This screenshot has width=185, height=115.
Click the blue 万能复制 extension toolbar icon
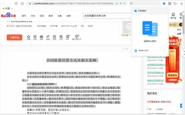coord(164,3)
